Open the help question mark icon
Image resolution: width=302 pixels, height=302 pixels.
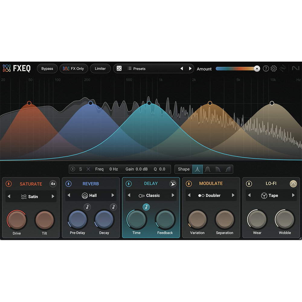pos(266,69)
